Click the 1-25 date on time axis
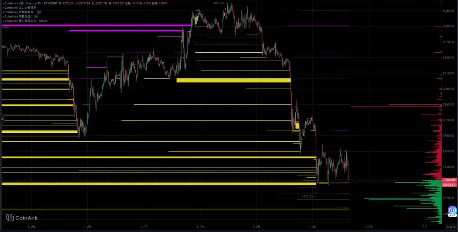 (31, 227)
